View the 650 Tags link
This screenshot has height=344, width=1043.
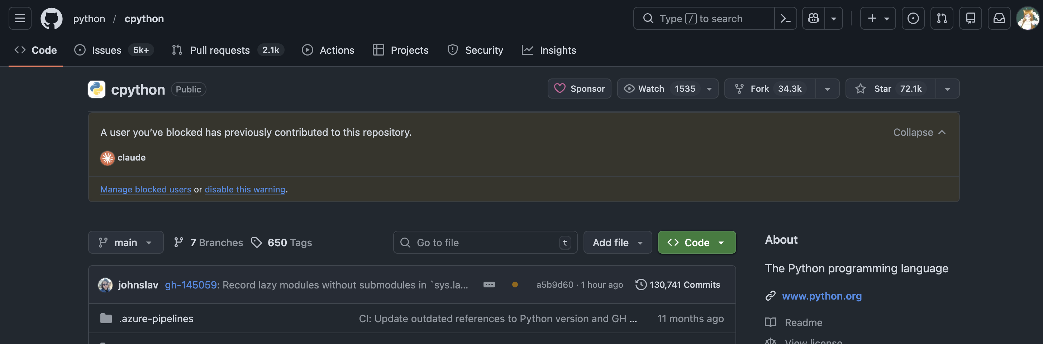click(282, 243)
